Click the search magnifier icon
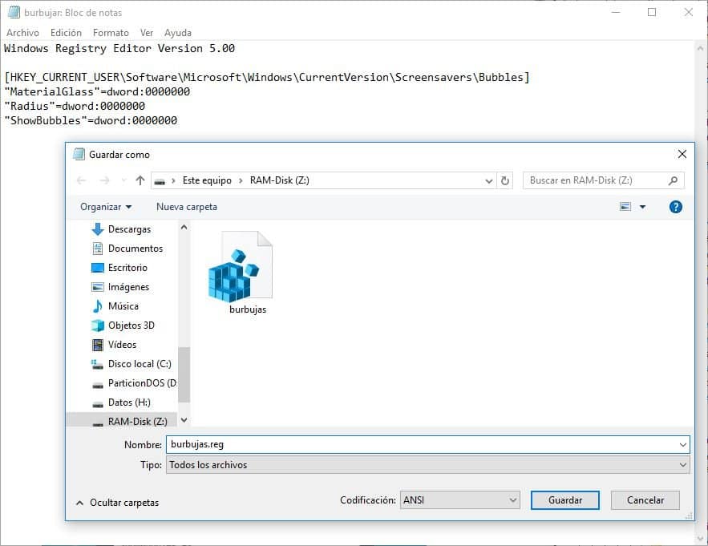The image size is (708, 546). click(x=674, y=180)
